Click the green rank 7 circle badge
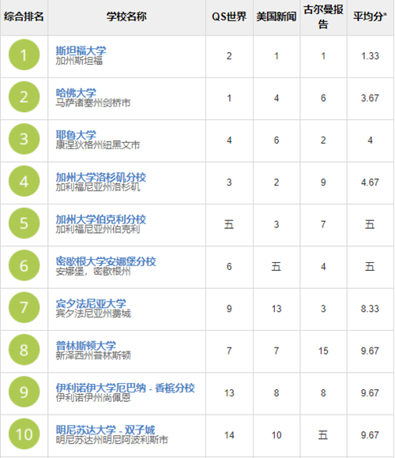Viewport: 395px width, 458px height. pyautogui.click(x=24, y=308)
